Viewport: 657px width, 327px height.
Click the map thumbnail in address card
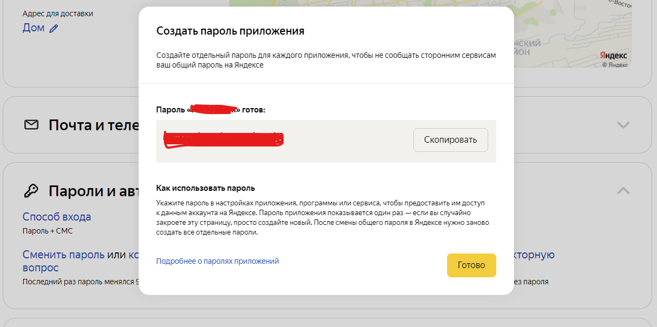click(568, 27)
